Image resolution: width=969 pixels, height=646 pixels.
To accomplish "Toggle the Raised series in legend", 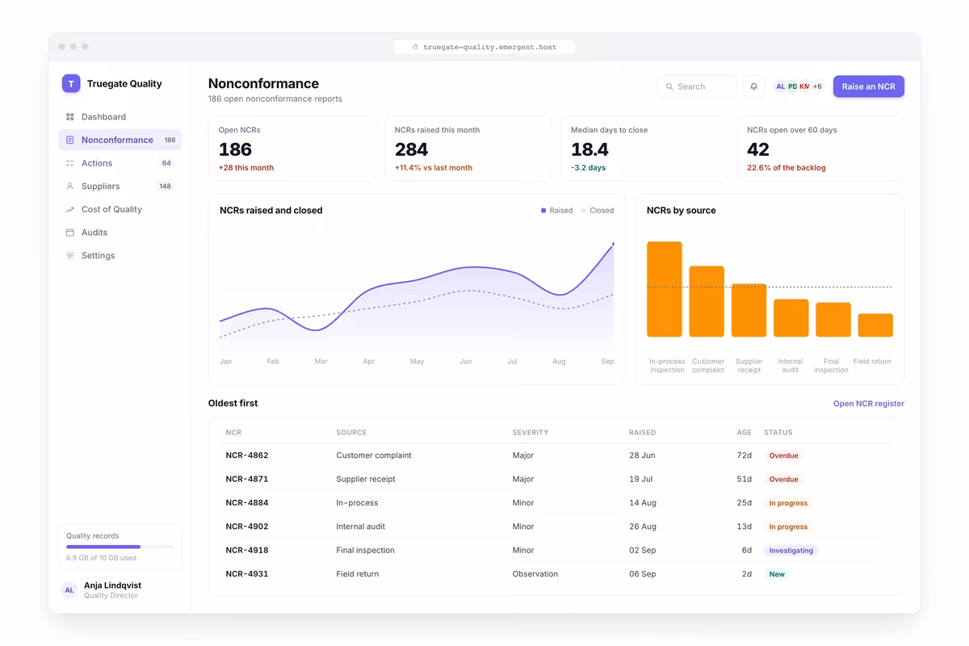I will coord(556,211).
